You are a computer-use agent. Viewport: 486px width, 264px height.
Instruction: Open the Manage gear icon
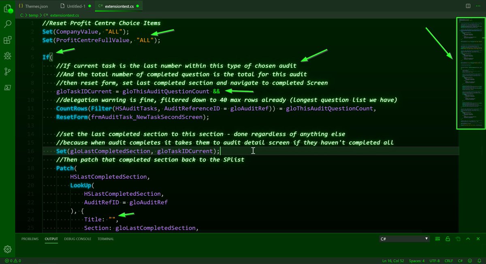pyautogui.click(x=7, y=249)
